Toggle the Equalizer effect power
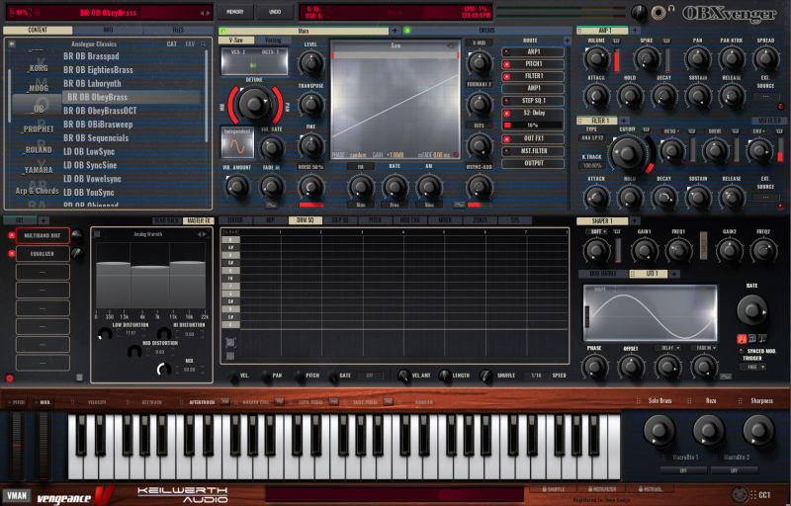The image size is (791, 506). (11, 254)
